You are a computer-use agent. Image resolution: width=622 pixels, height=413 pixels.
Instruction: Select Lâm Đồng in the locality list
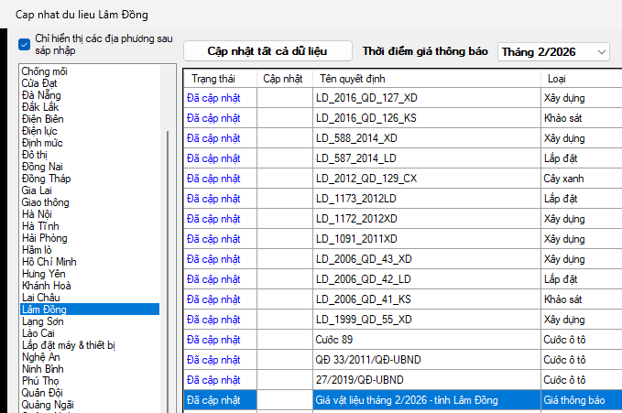coord(44,310)
